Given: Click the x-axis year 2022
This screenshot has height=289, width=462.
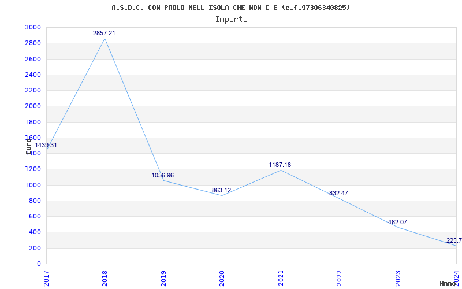Looking at the screenshot, I should (x=340, y=278).
